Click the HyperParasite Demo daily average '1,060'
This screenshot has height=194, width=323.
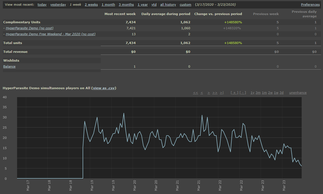[x=186, y=28]
